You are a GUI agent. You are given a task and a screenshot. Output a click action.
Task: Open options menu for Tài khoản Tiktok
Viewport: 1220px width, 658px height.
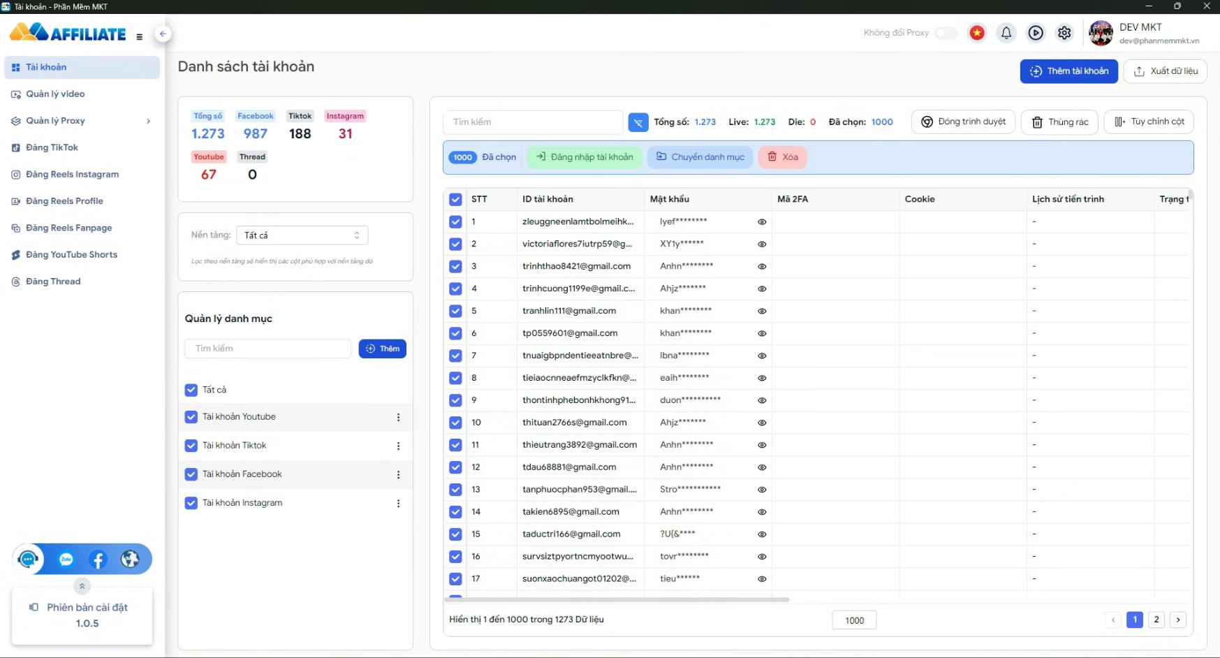pyautogui.click(x=398, y=446)
